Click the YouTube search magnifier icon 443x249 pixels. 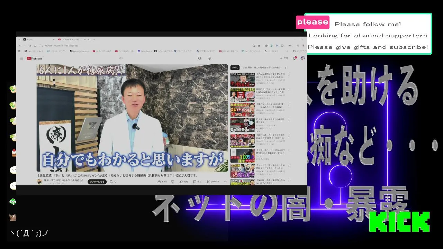click(x=200, y=58)
